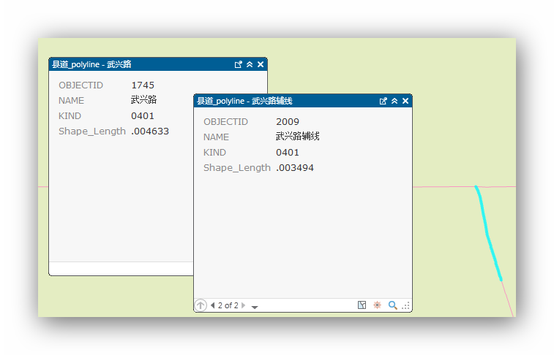Click OBJECTID field label in 武兴路辅线 pop-up
554x355 pixels.
pyautogui.click(x=225, y=122)
